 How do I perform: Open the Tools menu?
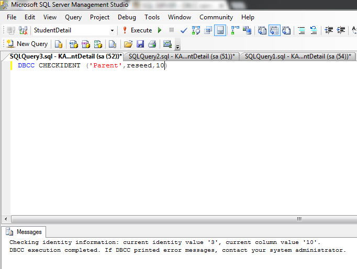click(152, 17)
